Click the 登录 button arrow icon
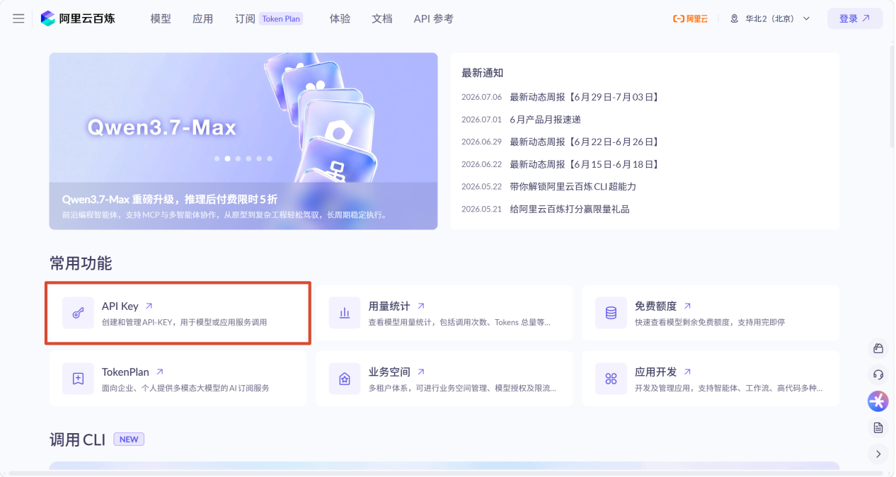This screenshot has width=896, height=477. coord(866,18)
